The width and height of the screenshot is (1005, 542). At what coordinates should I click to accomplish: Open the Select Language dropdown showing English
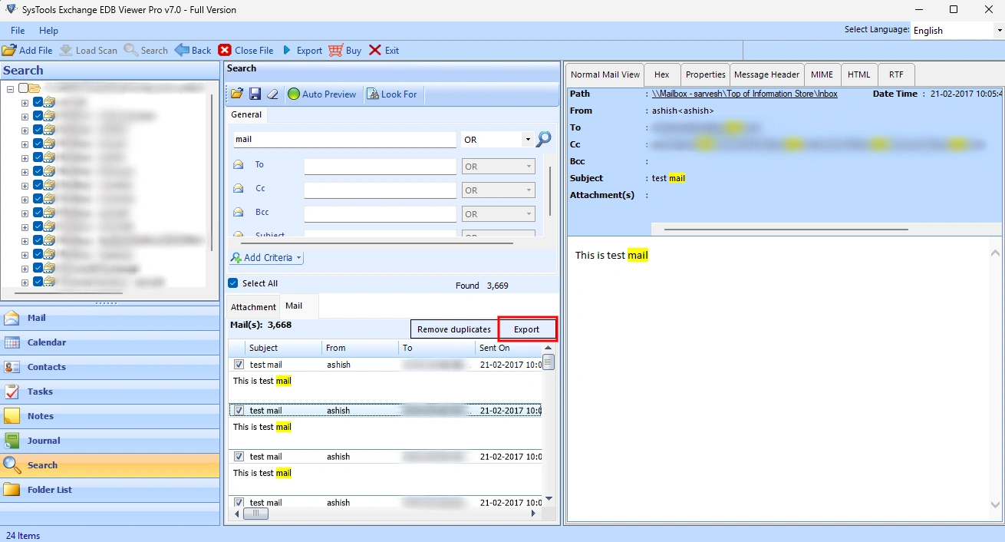[x=957, y=31]
